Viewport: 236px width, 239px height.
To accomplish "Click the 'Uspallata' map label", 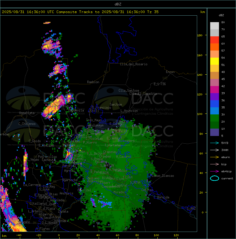I will point(27,113).
